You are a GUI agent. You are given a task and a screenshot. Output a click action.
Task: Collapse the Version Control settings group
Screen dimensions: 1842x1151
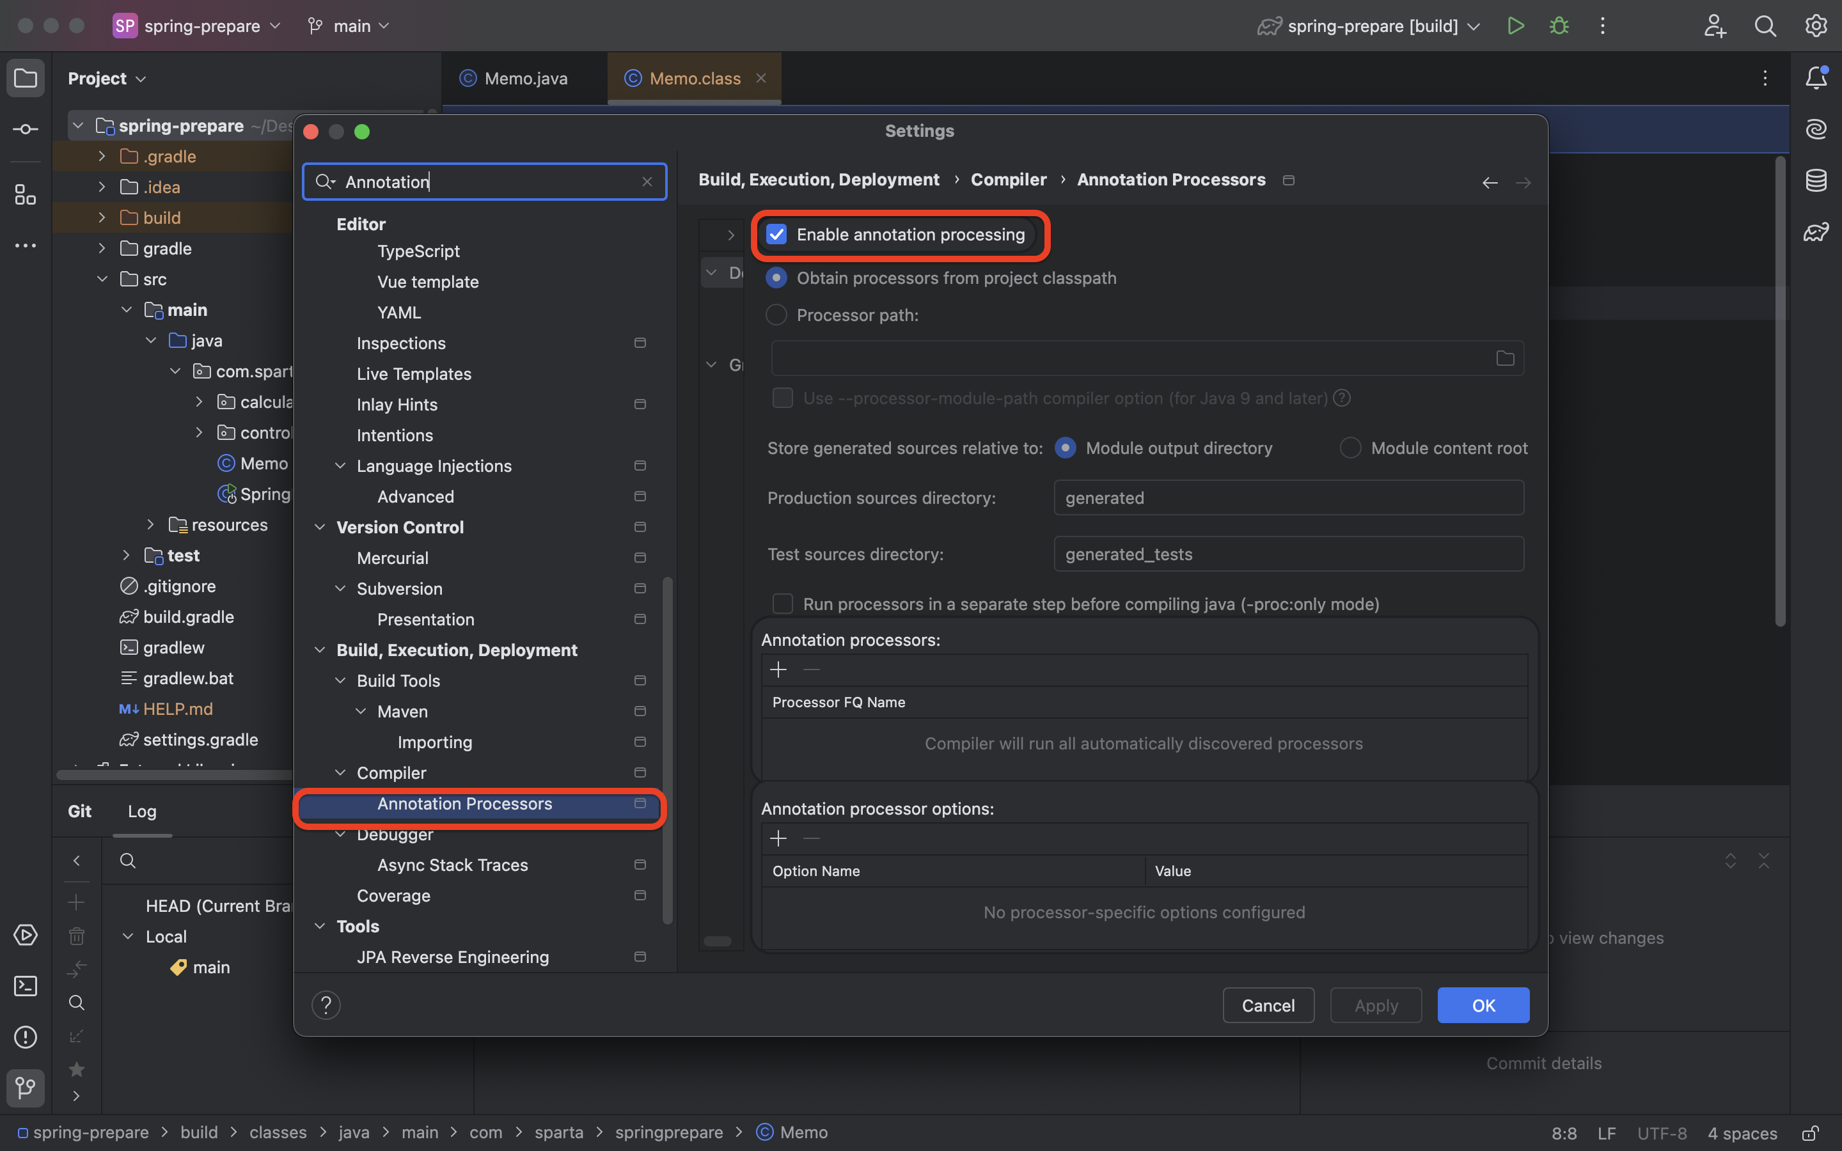click(320, 528)
